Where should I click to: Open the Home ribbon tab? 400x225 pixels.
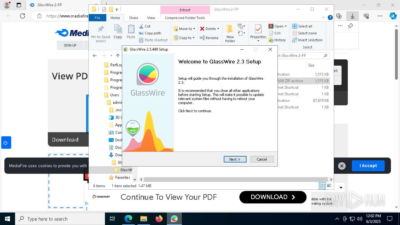pos(115,18)
